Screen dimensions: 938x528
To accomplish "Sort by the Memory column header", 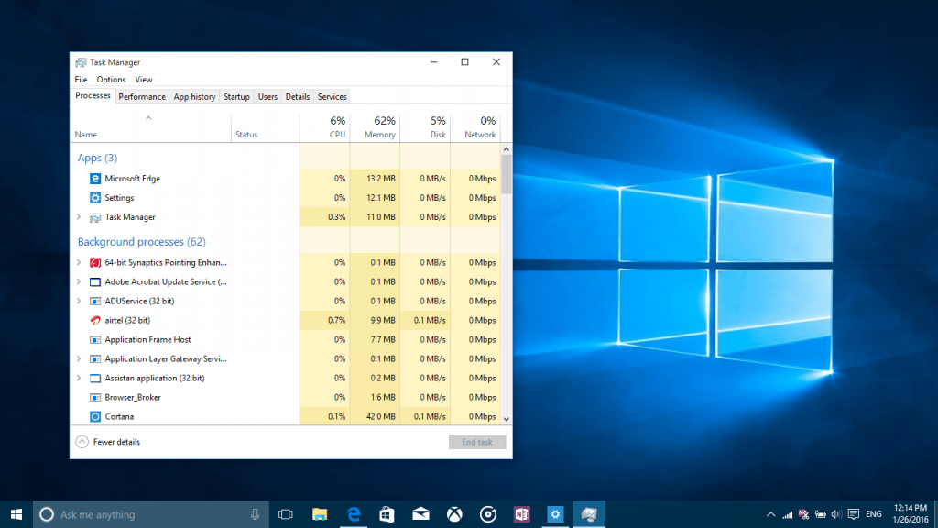I will 375,127.
